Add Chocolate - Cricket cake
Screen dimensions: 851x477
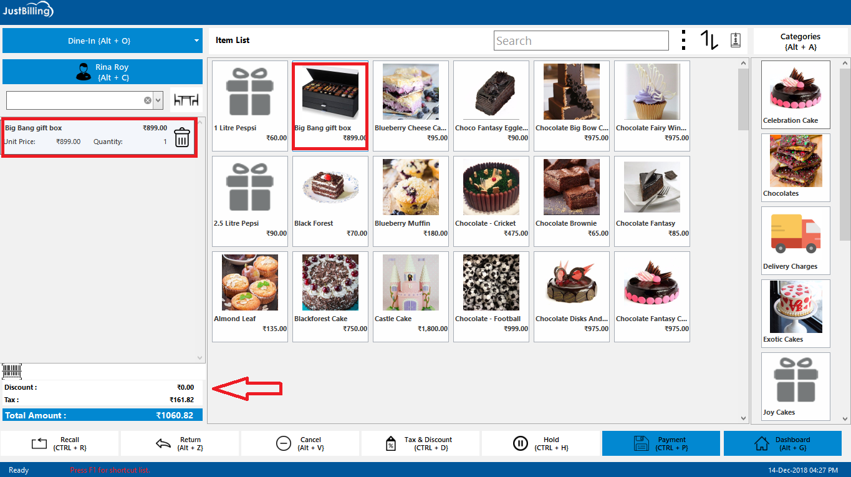pos(491,201)
